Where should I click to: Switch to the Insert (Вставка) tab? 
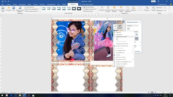15,4
